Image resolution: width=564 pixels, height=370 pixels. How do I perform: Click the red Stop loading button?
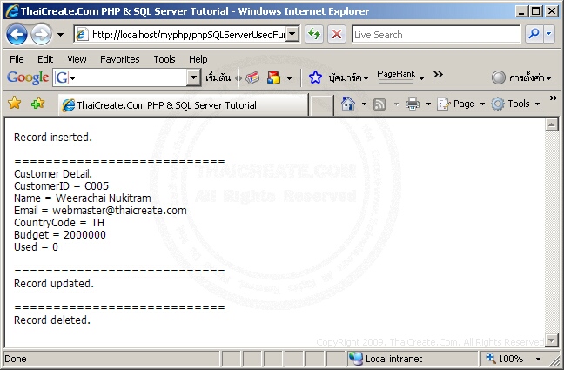coord(336,35)
